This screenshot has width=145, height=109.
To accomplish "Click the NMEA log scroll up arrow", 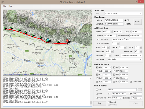I will (91, 79).
